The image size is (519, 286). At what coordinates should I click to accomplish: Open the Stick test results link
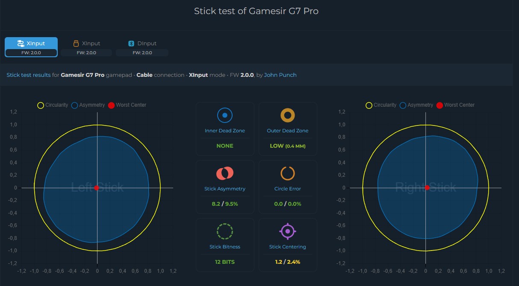click(x=29, y=75)
